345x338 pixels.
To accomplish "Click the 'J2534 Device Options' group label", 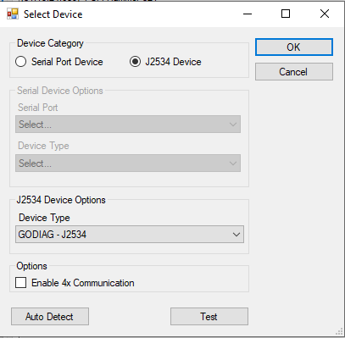I will click(x=61, y=200).
